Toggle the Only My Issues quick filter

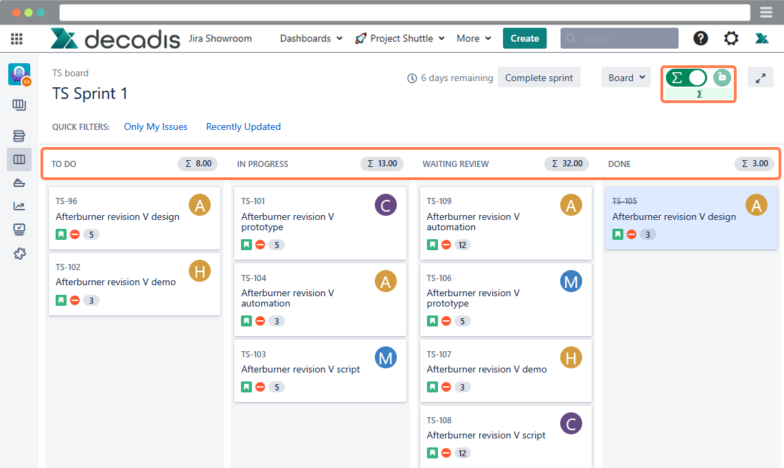(155, 126)
